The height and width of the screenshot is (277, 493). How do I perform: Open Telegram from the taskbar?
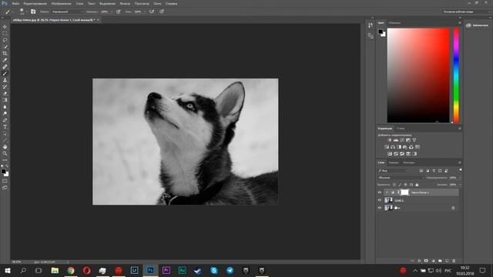230,270
